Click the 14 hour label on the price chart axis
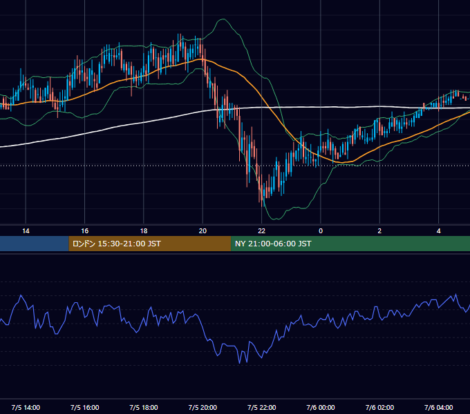Image resolution: width=470 pixels, height=414 pixels. [26, 230]
